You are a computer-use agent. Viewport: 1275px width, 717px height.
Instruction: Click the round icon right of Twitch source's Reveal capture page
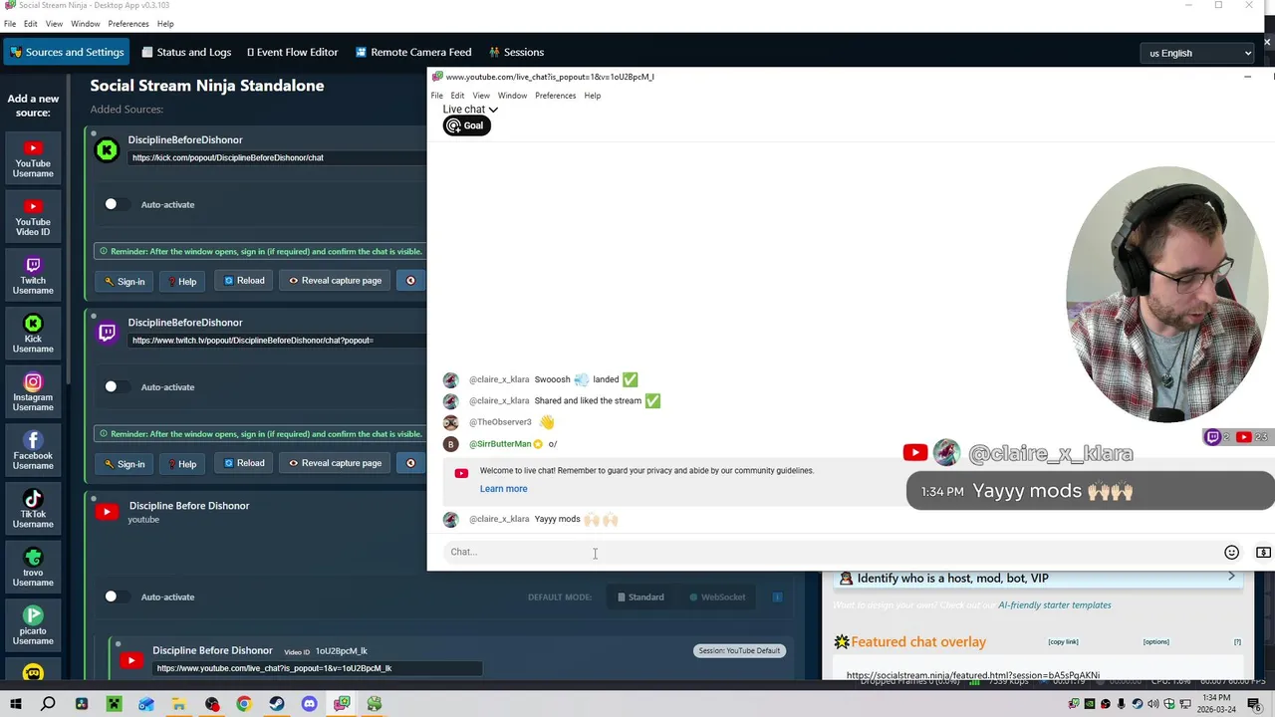[410, 463]
